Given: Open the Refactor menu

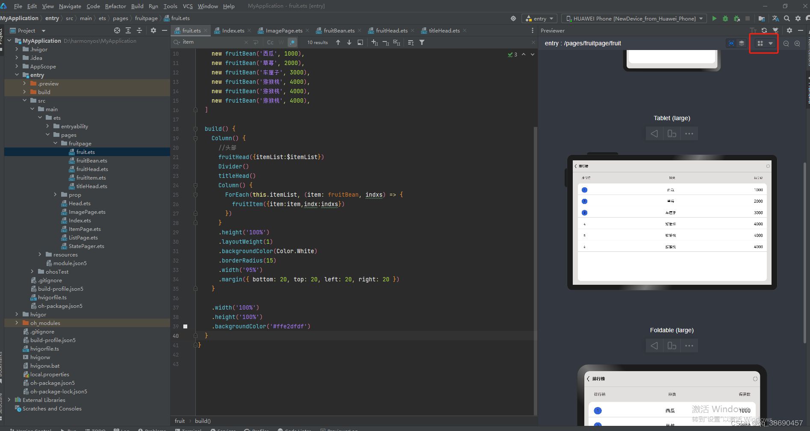Looking at the screenshot, I should coord(115,6).
